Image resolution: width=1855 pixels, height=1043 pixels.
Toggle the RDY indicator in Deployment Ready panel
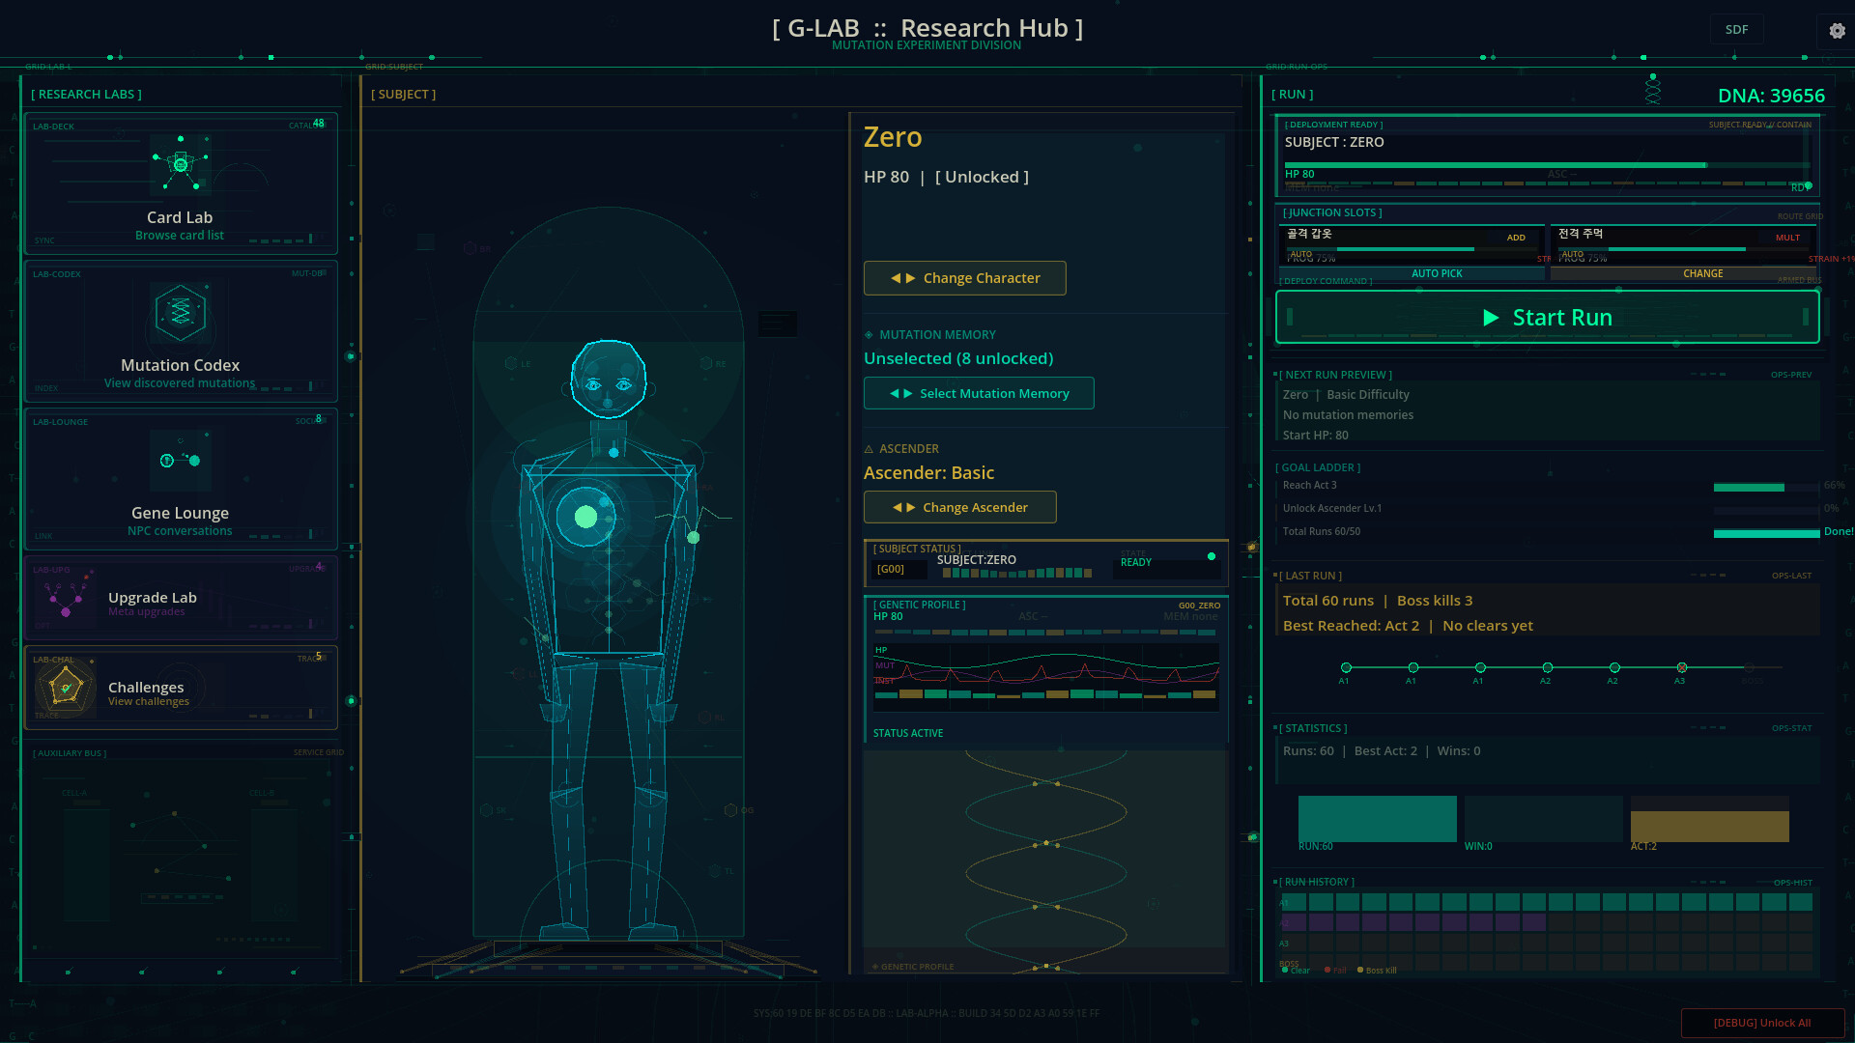pos(1799,187)
